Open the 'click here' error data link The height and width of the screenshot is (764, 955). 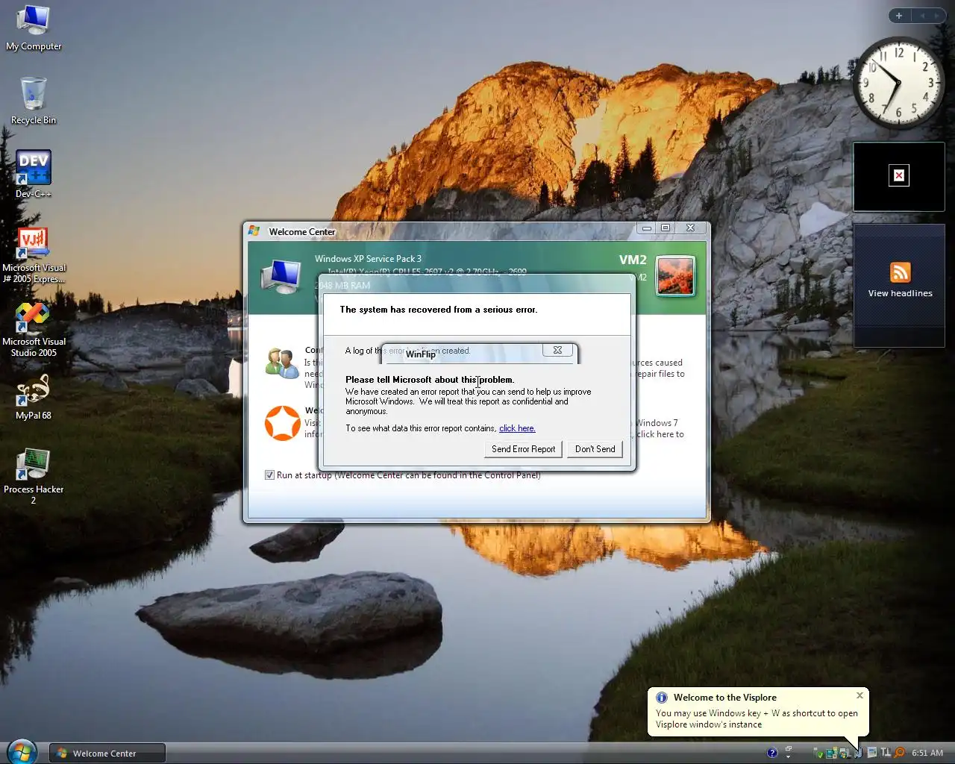[x=517, y=428]
